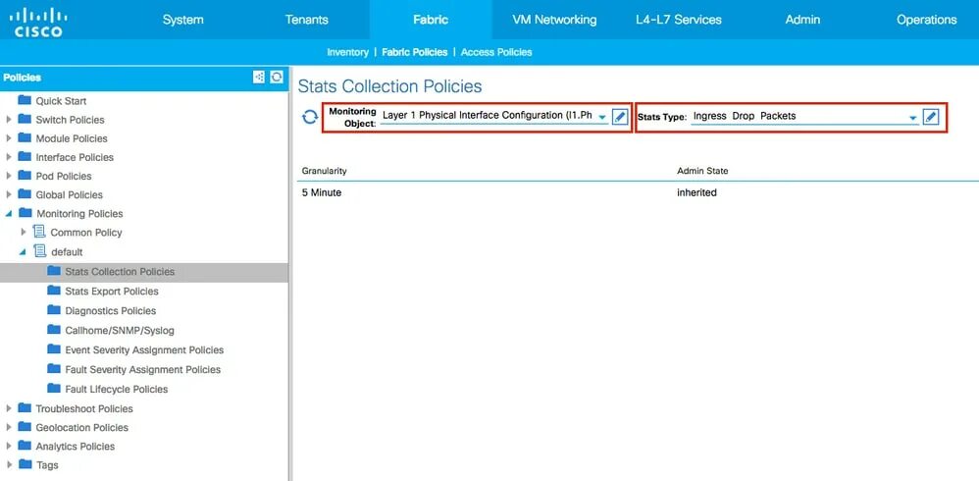Select Global Policies tree item
The width and height of the screenshot is (979, 481).
70,195
